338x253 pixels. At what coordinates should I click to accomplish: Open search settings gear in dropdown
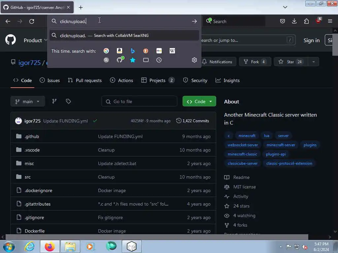tap(194, 60)
